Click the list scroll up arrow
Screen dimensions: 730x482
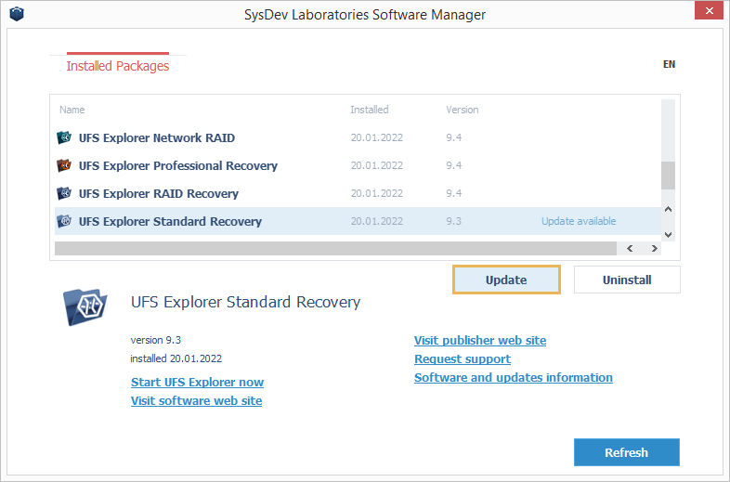point(668,209)
